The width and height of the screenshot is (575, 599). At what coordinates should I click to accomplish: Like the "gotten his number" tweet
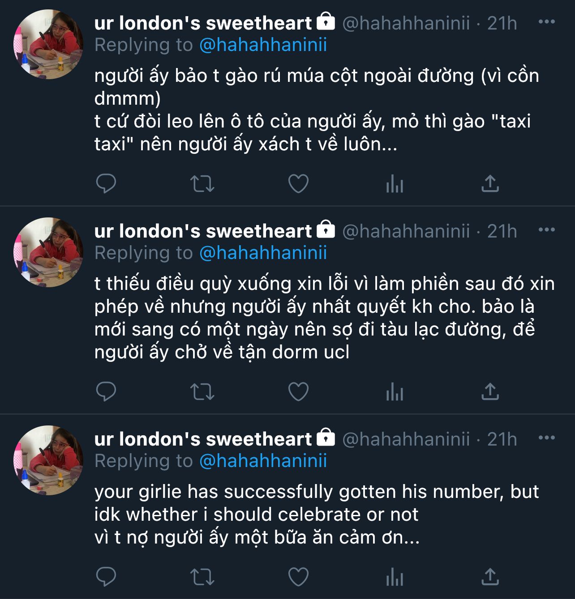298,576
